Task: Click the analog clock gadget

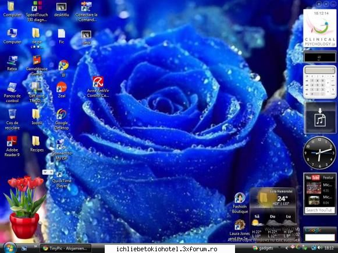Action: click(319, 153)
